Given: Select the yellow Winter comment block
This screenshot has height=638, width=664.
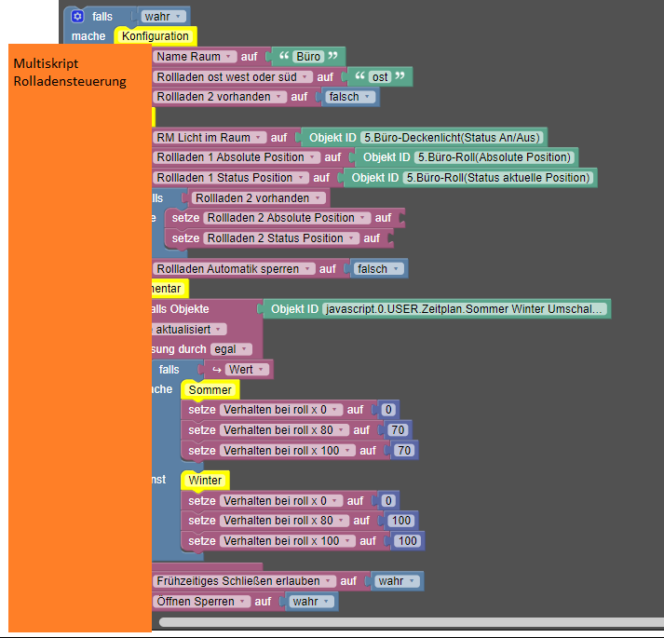Looking at the screenshot, I should (x=205, y=481).
